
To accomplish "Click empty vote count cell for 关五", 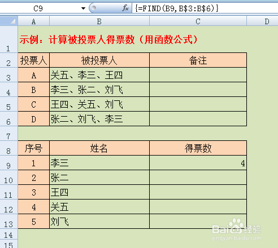I will (x=198, y=207).
